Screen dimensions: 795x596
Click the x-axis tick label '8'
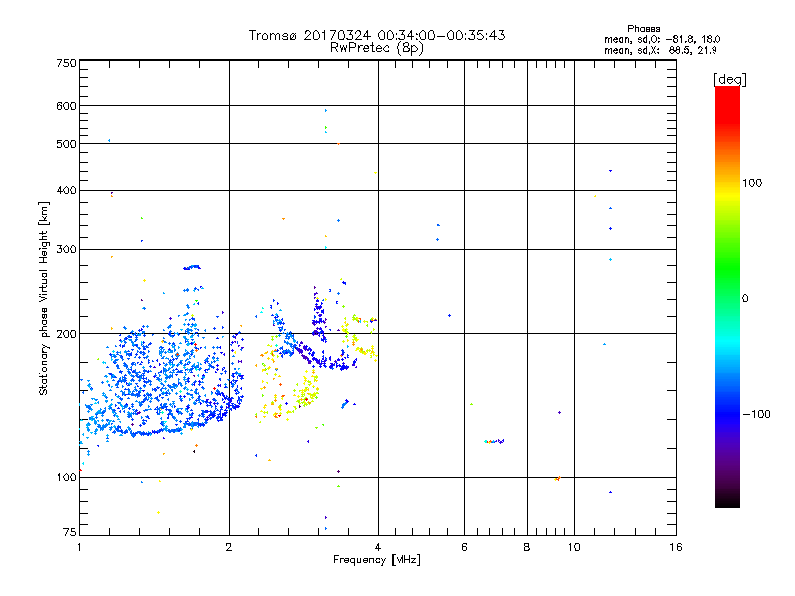pyautogui.click(x=527, y=547)
